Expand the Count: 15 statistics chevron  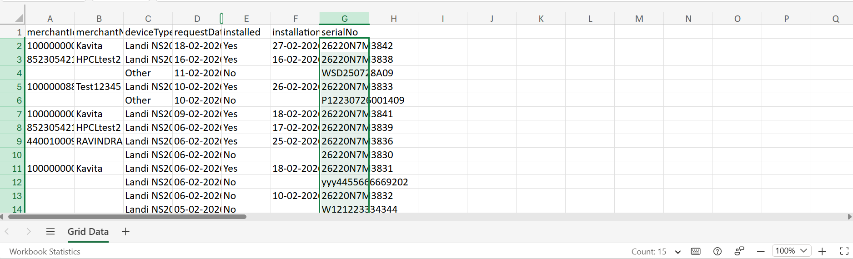tap(677, 252)
